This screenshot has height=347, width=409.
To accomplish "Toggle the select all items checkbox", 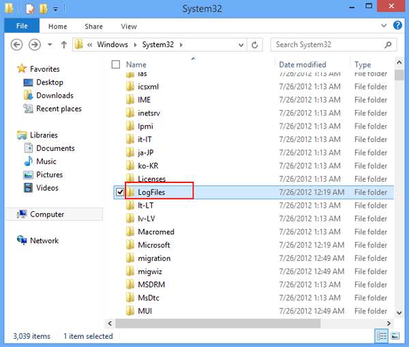I will pyautogui.click(x=116, y=64).
